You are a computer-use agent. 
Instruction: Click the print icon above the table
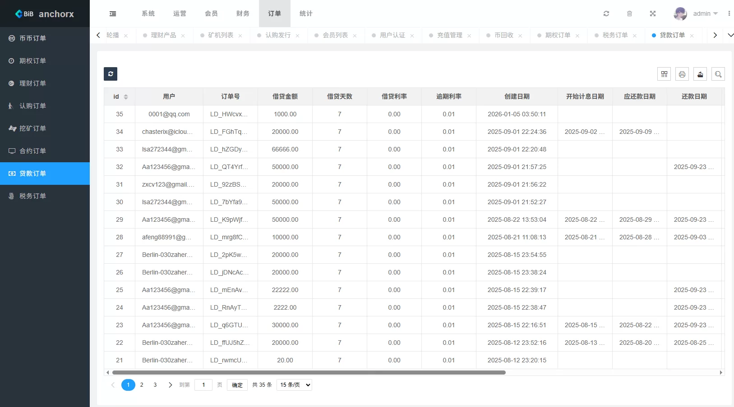tap(682, 74)
